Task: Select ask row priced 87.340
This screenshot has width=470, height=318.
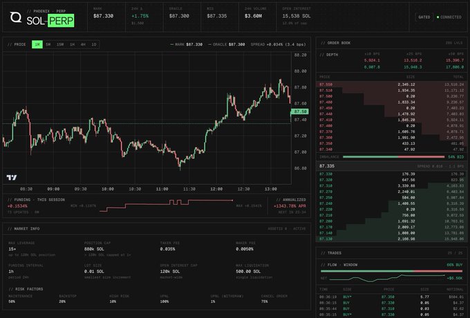Action: pyautogui.click(x=391, y=149)
